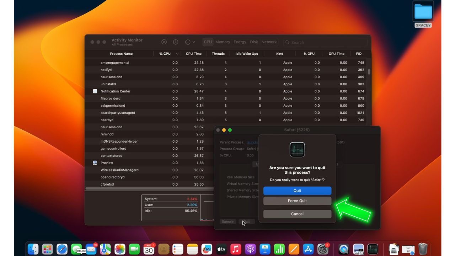This screenshot has width=455, height=256.
Task: Select the searchpartyuseragent process row
Action: 227,113
